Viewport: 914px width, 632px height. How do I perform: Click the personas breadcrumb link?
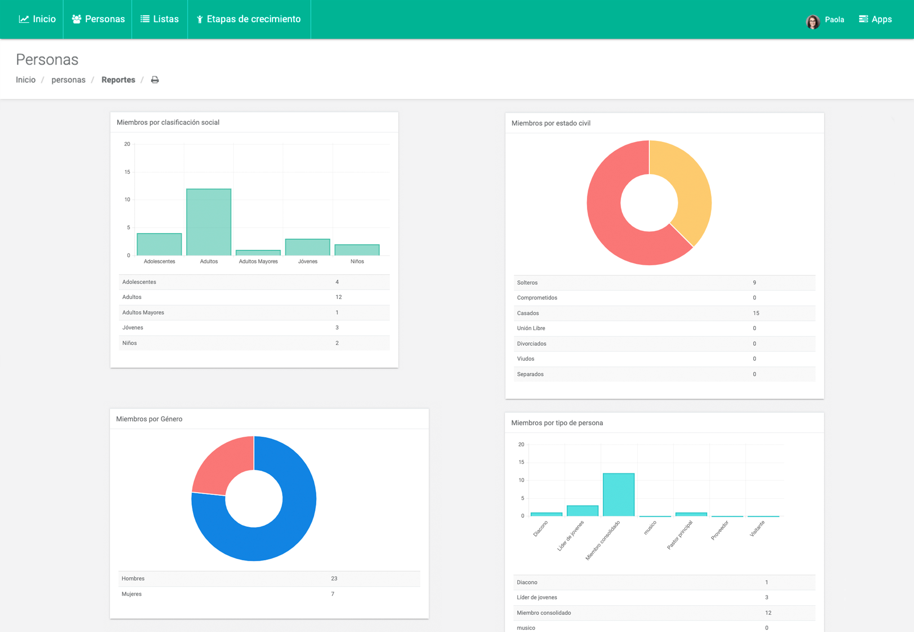(x=68, y=80)
